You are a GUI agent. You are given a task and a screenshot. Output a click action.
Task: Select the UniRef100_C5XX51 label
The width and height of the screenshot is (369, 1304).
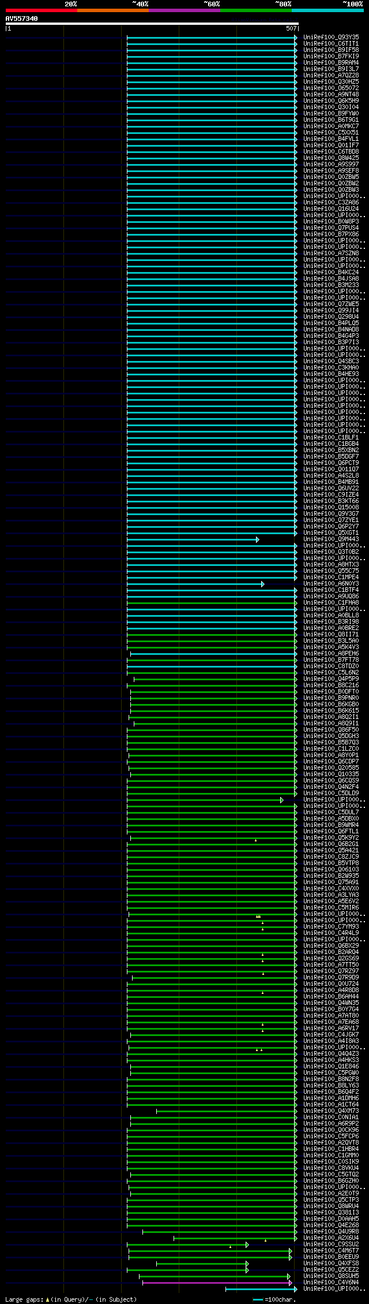click(x=331, y=133)
